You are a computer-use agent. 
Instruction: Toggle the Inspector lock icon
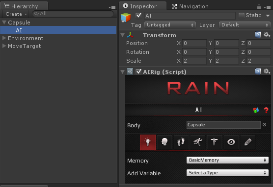pyautogui.click(x=259, y=7)
